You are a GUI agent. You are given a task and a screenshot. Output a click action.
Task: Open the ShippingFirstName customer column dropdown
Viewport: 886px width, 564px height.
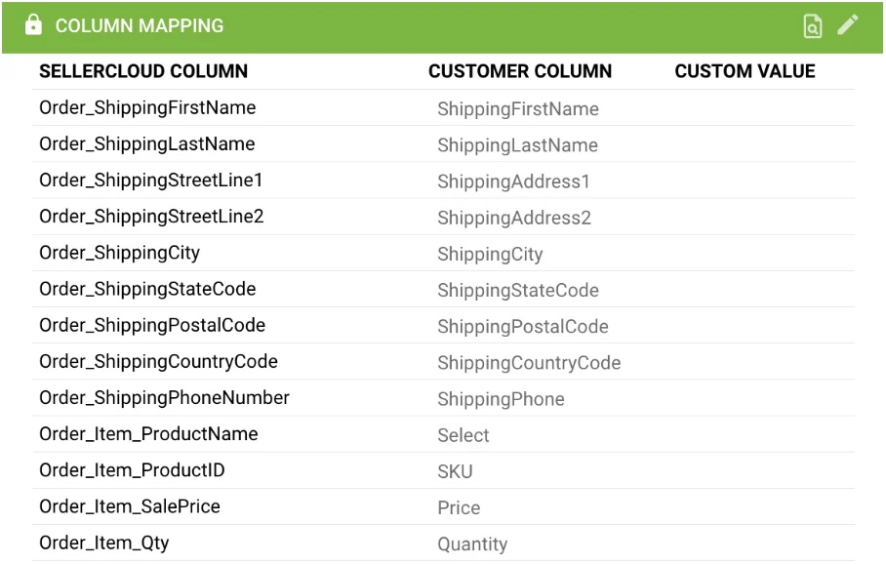pos(518,108)
